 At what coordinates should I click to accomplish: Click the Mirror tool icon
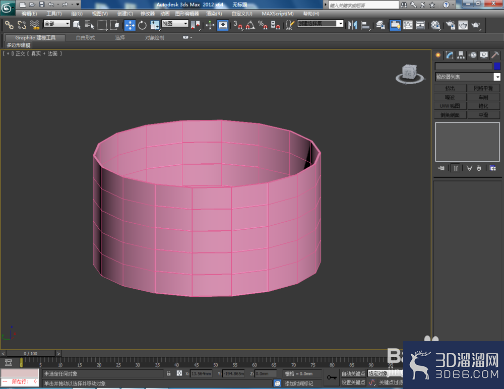(x=353, y=25)
